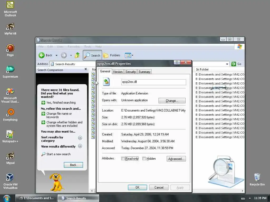Select the MyPal 68 desktop icon

[10, 29]
